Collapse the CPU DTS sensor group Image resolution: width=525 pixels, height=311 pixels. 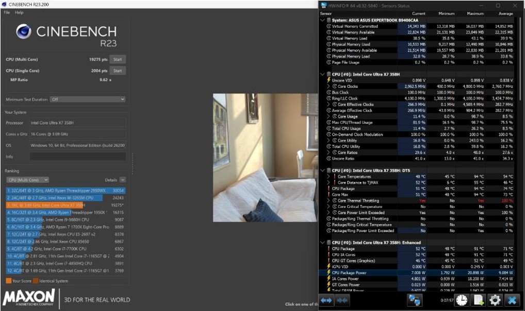pyautogui.click(x=323, y=170)
